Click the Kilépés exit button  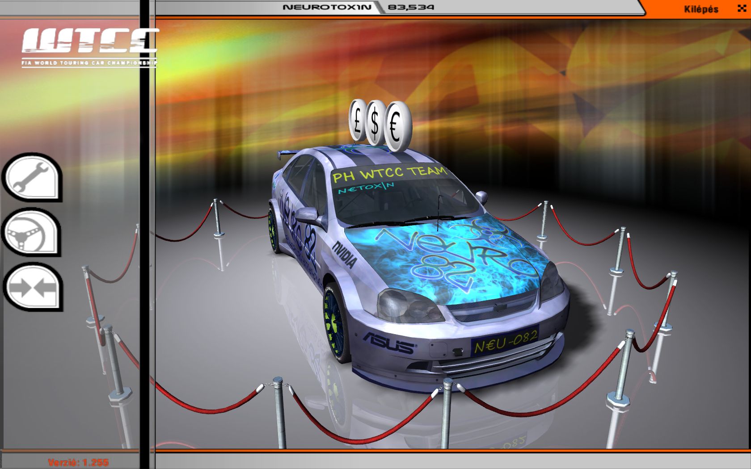coord(701,9)
